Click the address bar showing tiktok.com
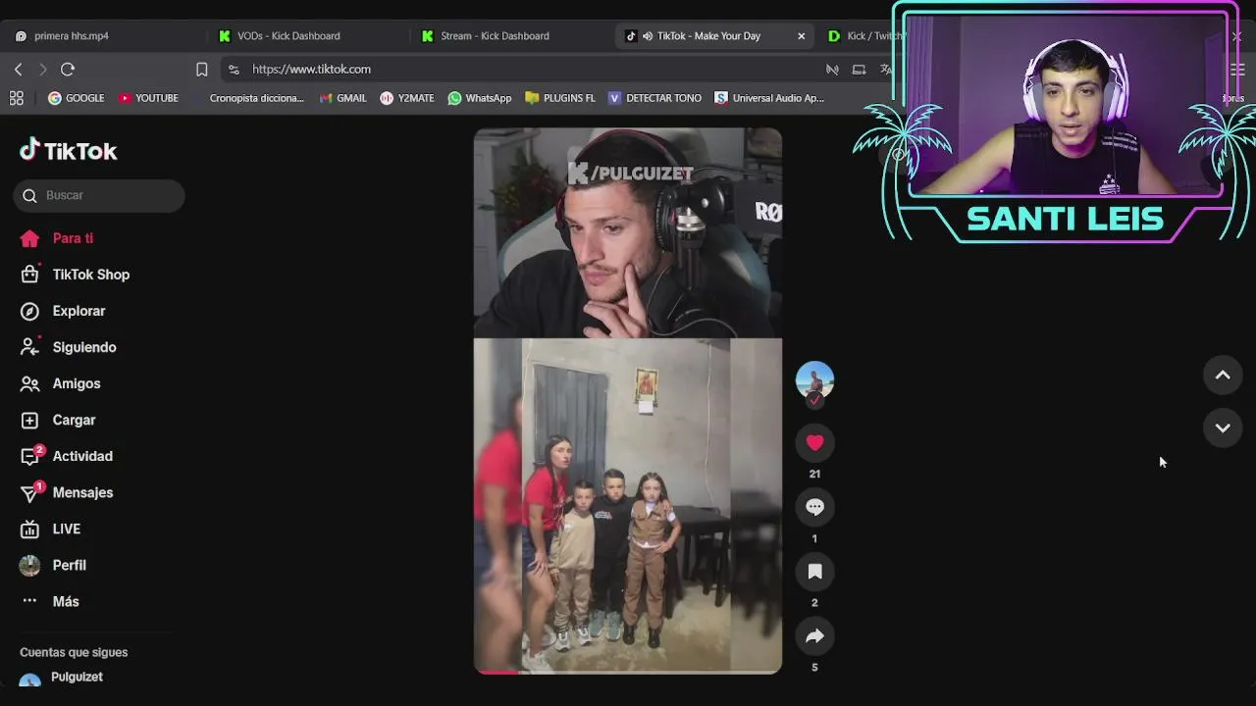Screen dimensions: 1256x706 click(311, 69)
